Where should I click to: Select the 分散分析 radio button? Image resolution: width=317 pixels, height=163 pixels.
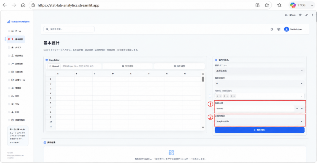point(9,72)
